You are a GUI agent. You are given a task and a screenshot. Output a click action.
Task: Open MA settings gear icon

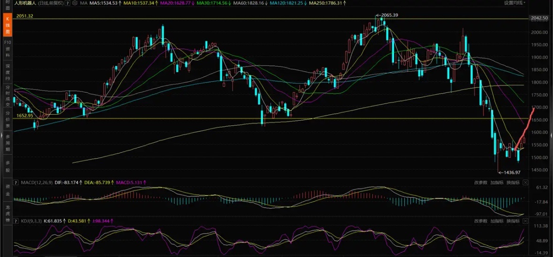point(75,3)
